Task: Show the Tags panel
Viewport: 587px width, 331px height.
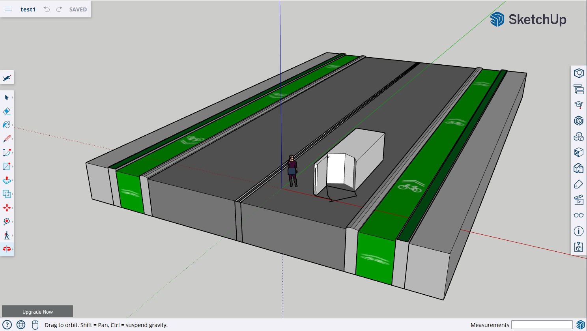Action: click(x=578, y=184)
